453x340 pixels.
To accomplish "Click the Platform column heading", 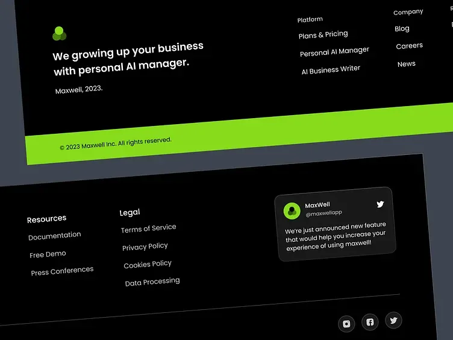I will click(x=310, y=20).
